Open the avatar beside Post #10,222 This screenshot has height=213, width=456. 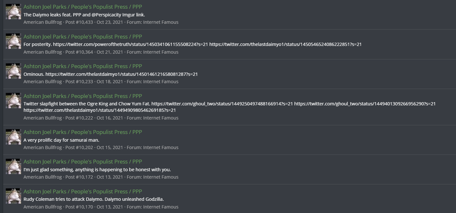[13, 101]
